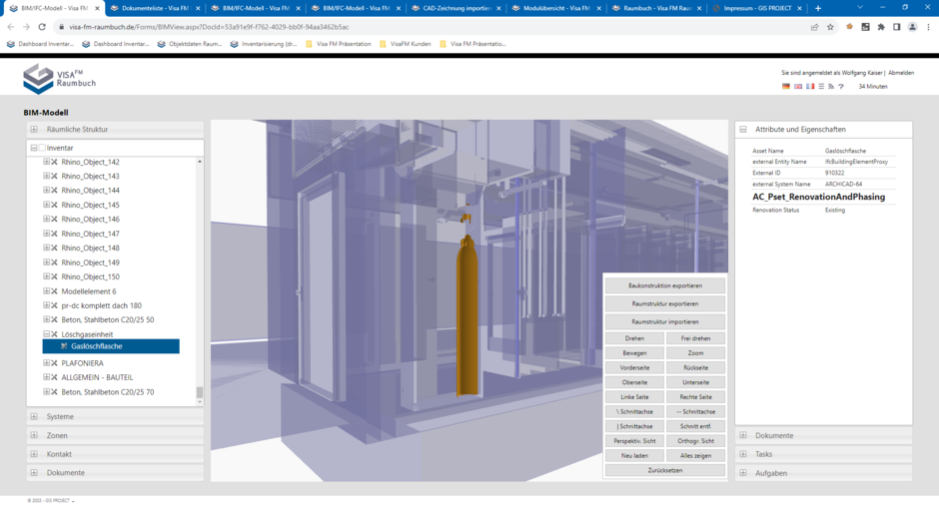939x508 pixels.
Task: Click tools icon next to PLAFONIERA
Action: pyautogui.click(x=55, y=363)
